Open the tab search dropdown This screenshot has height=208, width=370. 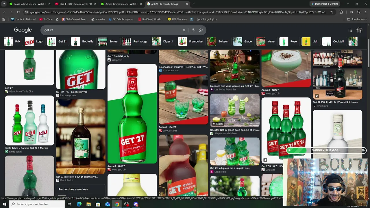pos(4,4)
